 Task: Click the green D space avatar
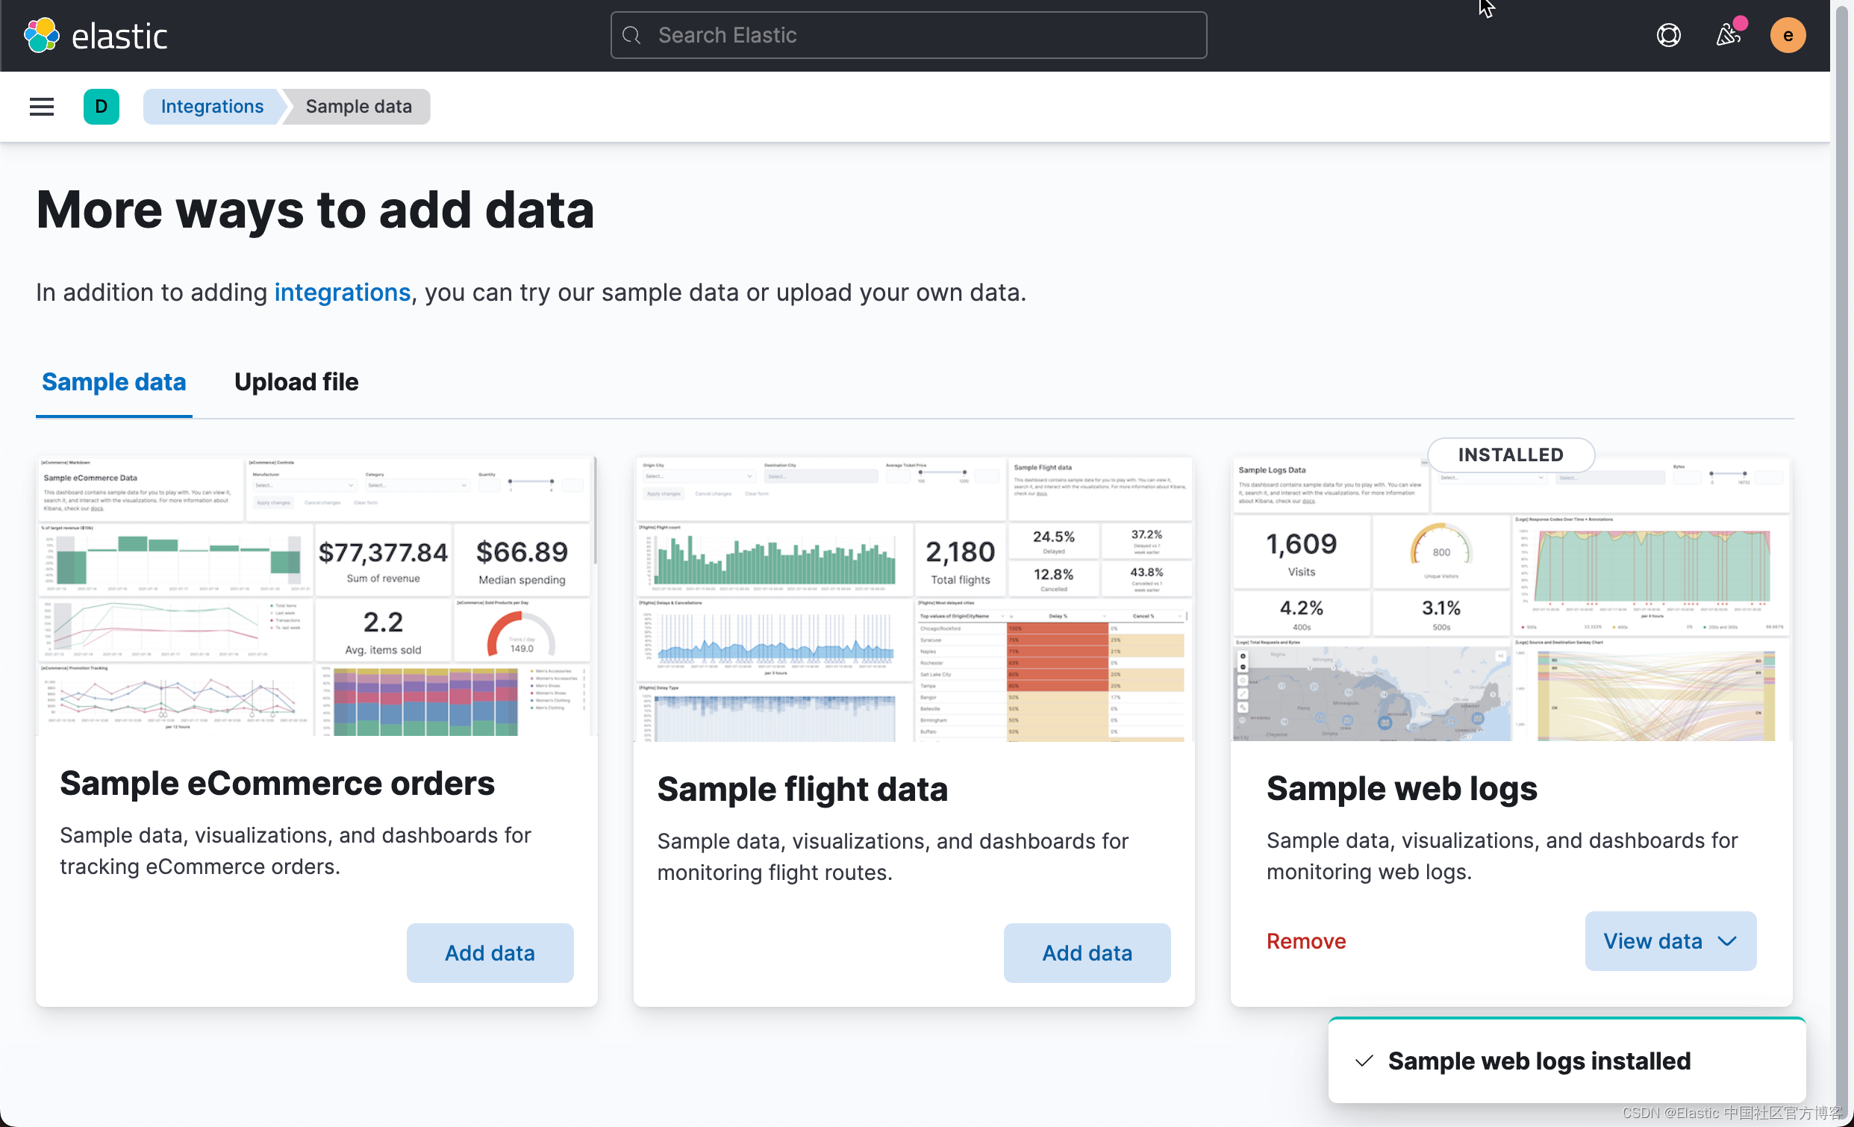click(101, 107)
